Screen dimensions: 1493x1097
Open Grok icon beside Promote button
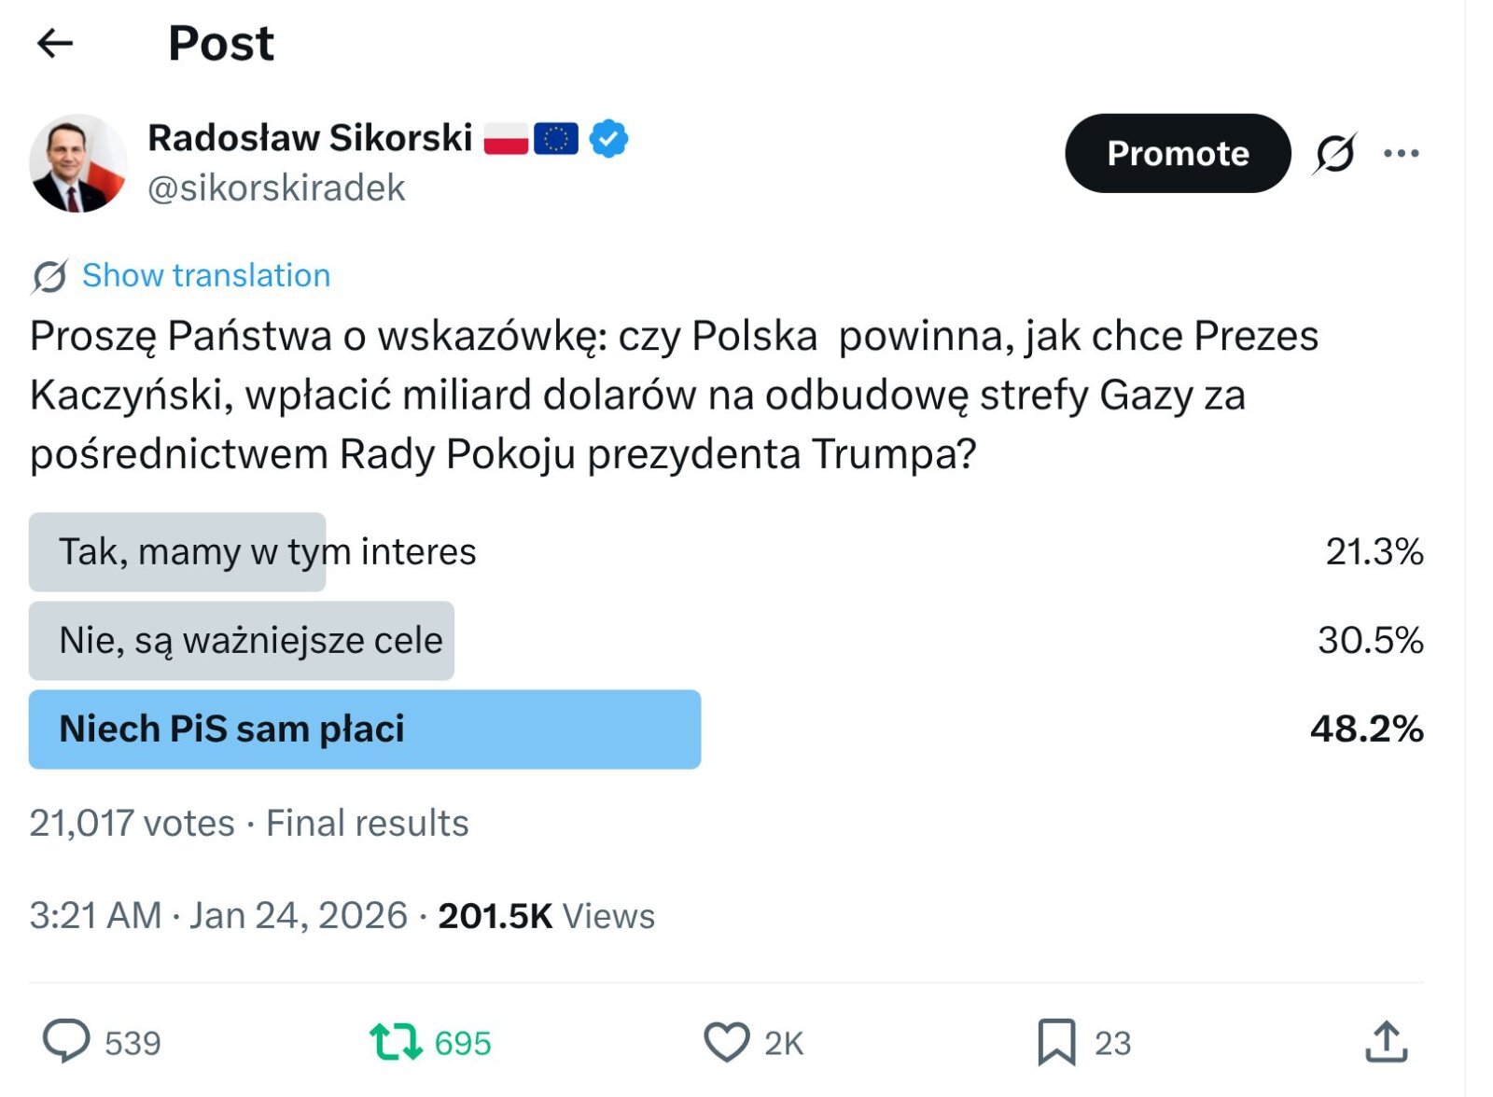pyautogui.click(x=1334, y=153)
